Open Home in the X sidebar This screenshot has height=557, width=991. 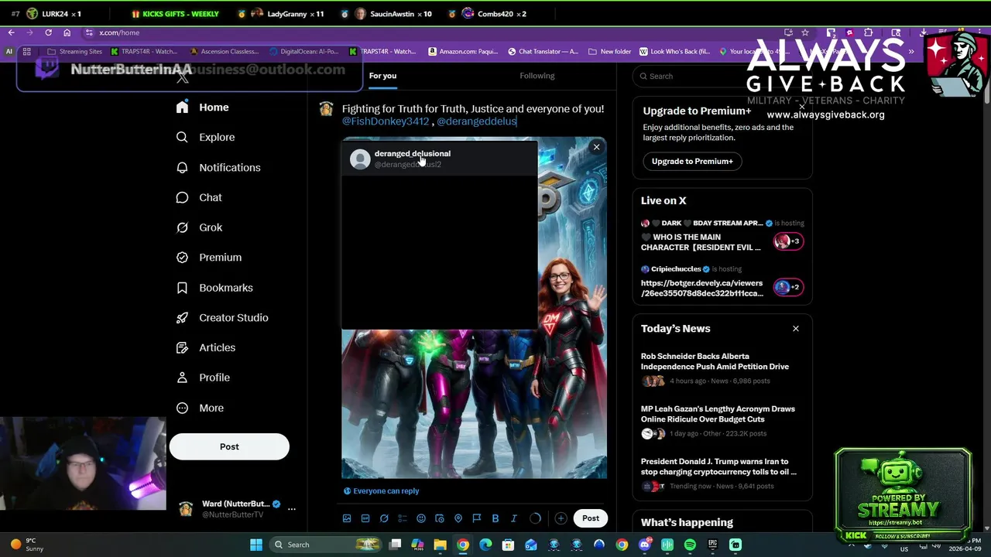(202, 108)
